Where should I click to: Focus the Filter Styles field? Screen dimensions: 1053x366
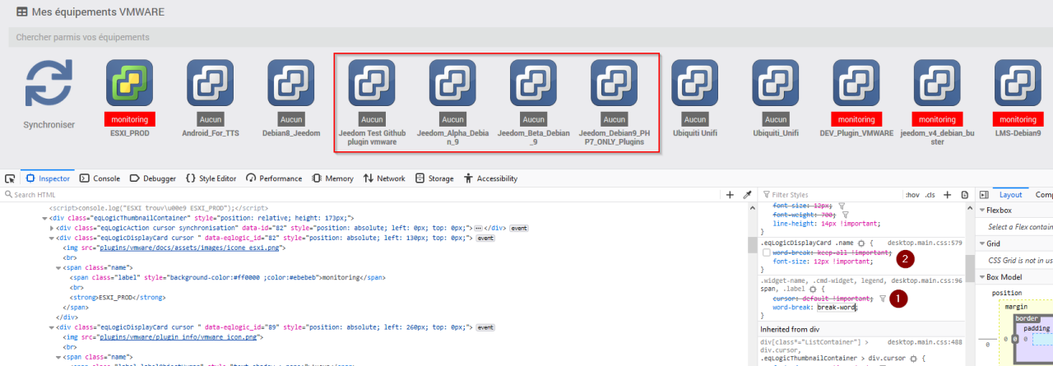831,195
